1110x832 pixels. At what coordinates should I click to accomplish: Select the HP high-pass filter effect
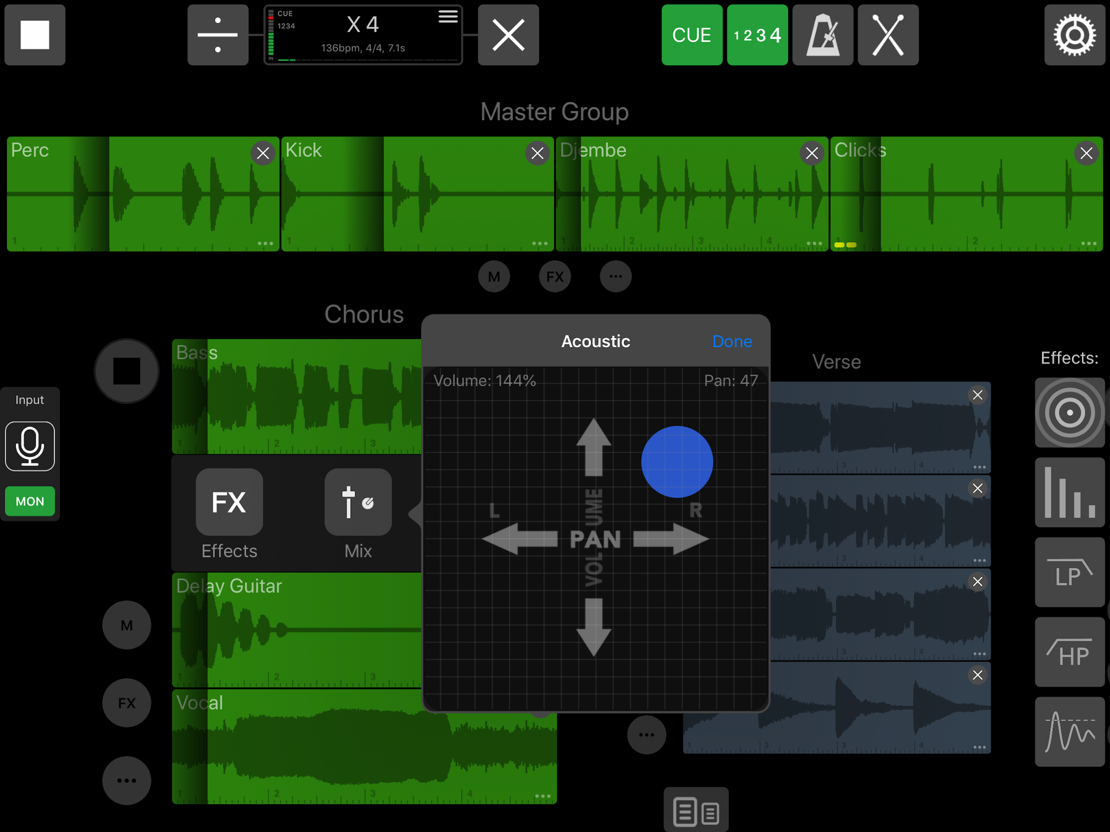pos(1069,652)
